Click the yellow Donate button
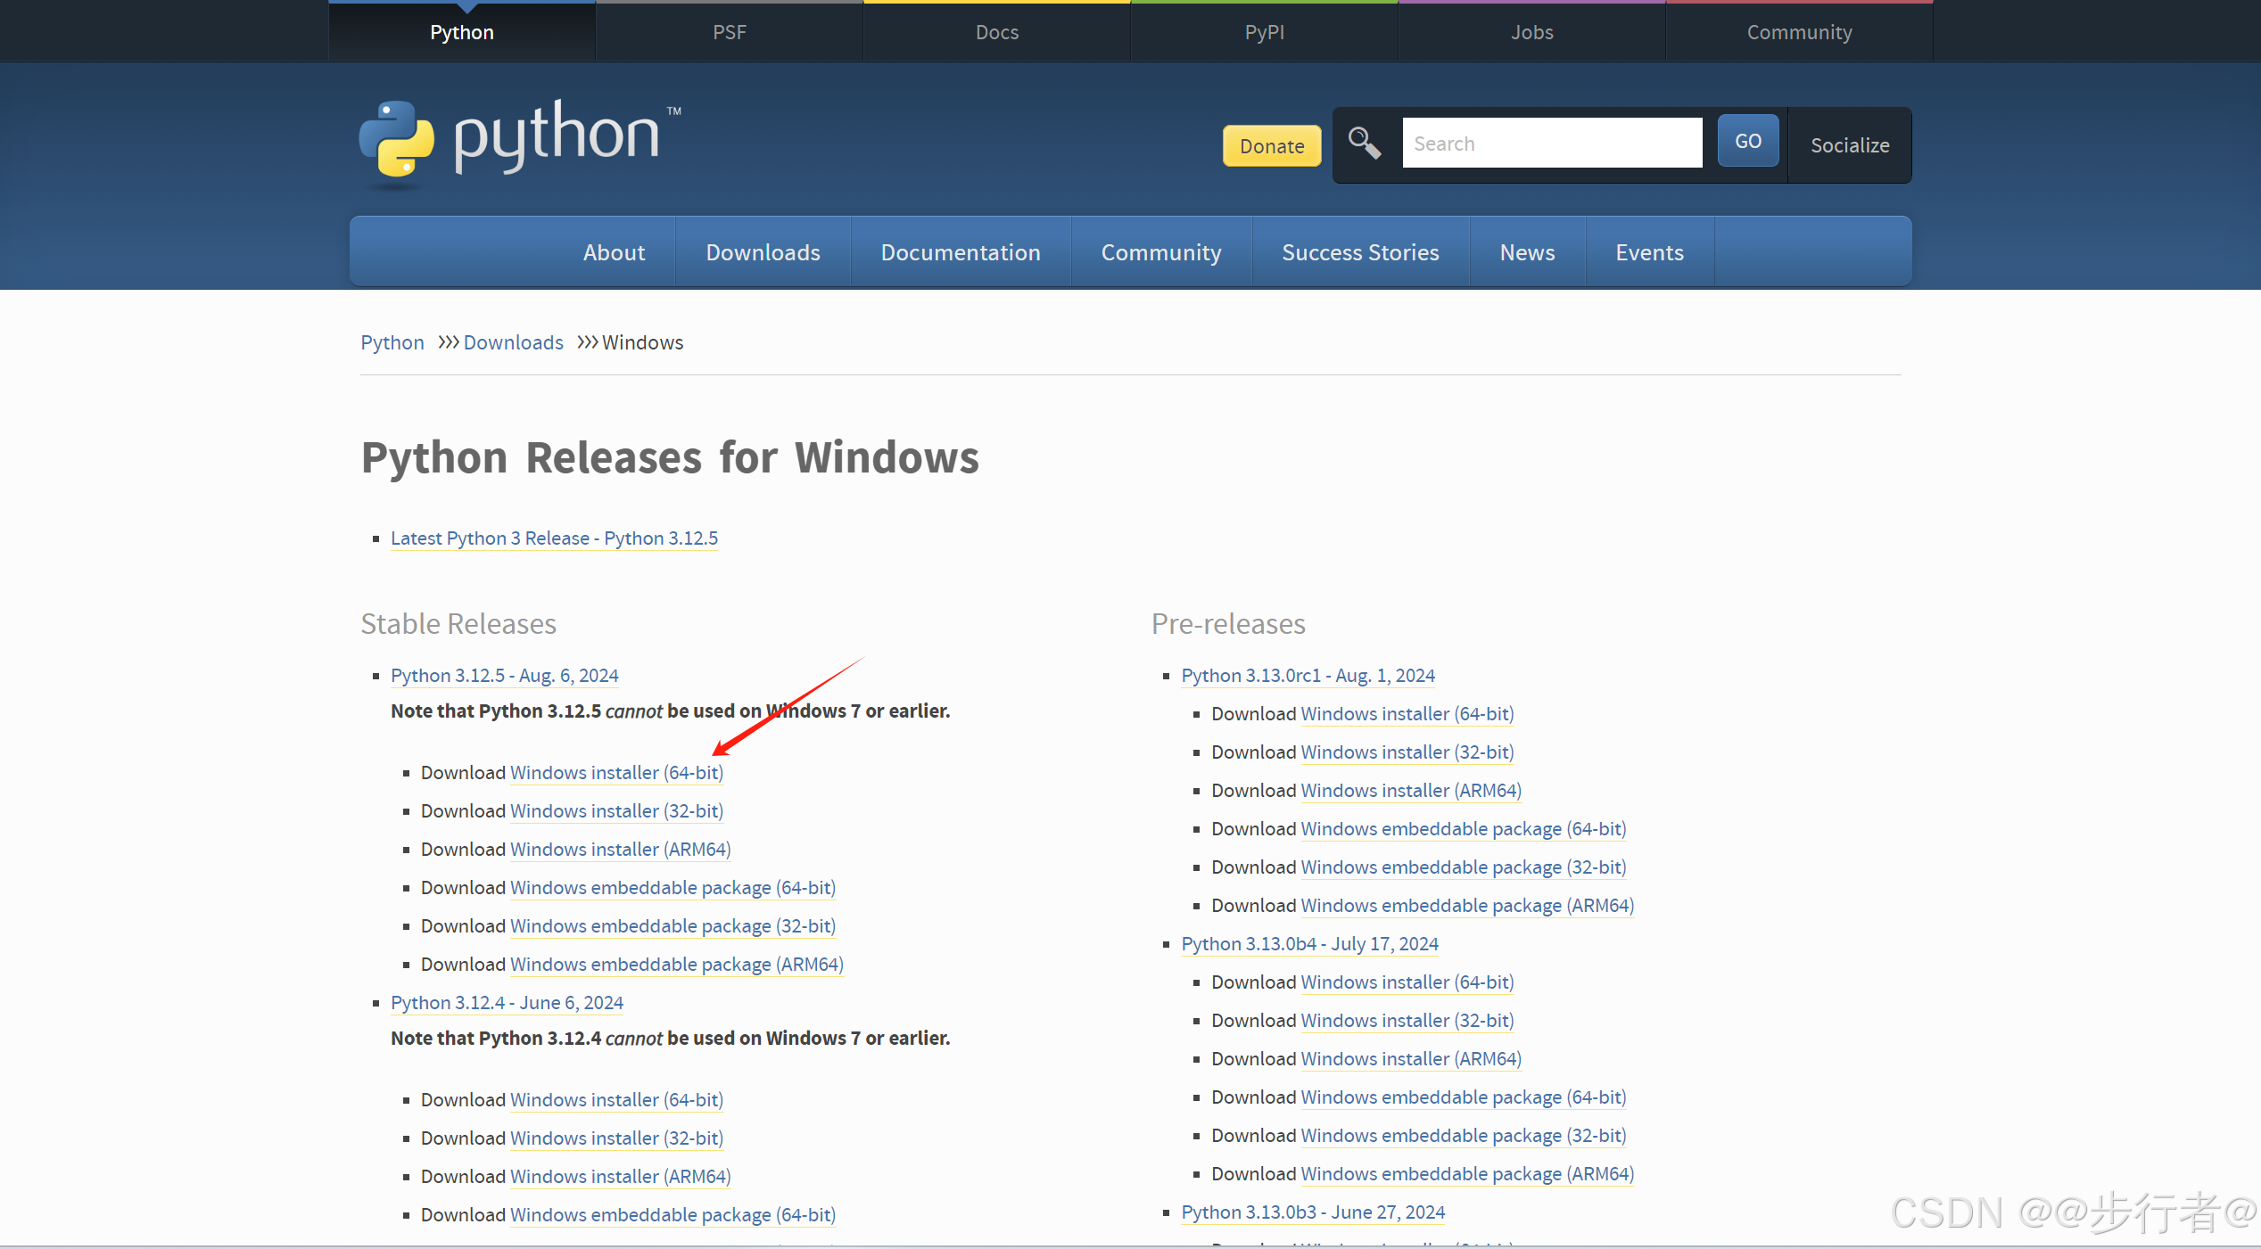 click(1272, 145)
